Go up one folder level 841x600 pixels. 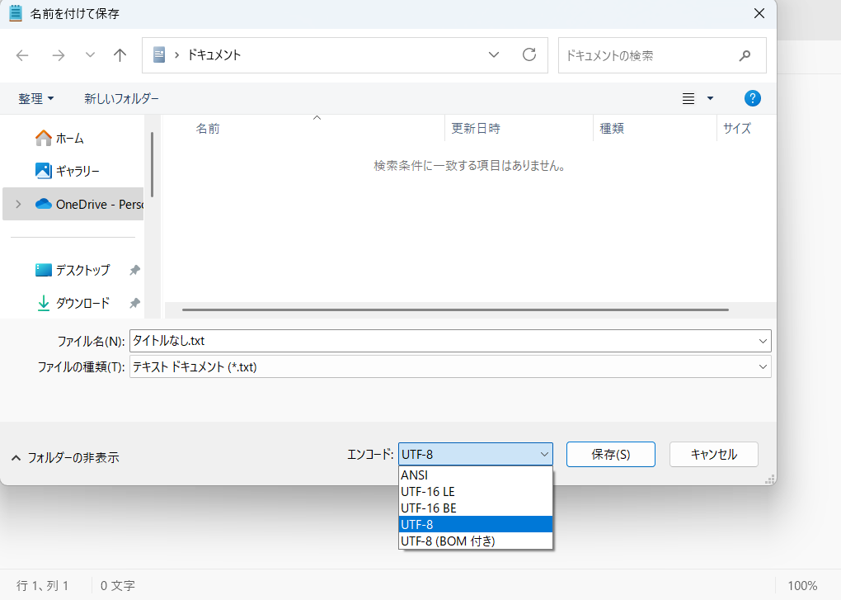[120, 55]
